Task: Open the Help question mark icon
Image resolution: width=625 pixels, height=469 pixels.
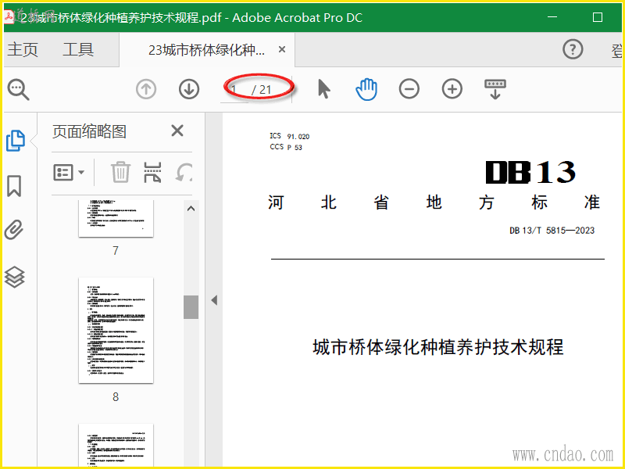Action: click(573, 49)
